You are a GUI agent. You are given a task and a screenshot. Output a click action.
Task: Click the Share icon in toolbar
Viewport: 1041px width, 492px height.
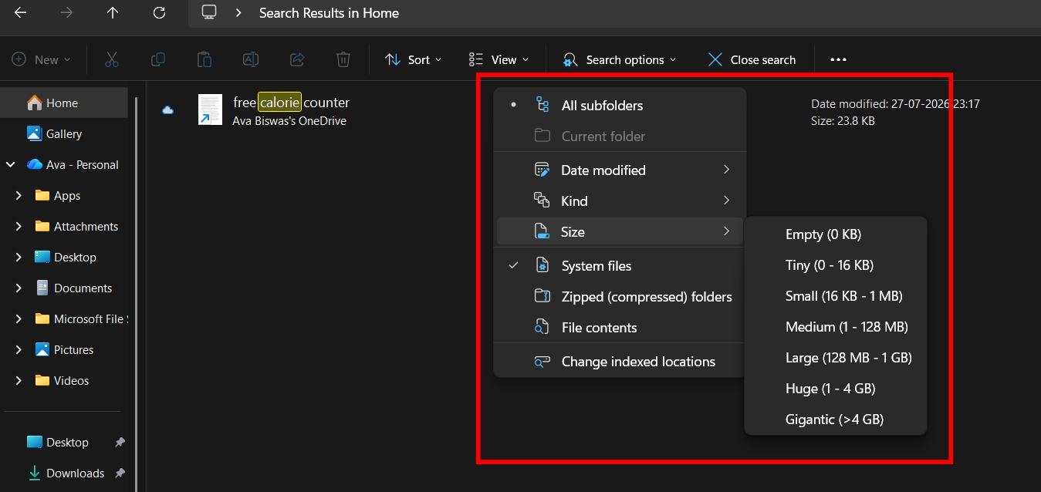[297, 59]
